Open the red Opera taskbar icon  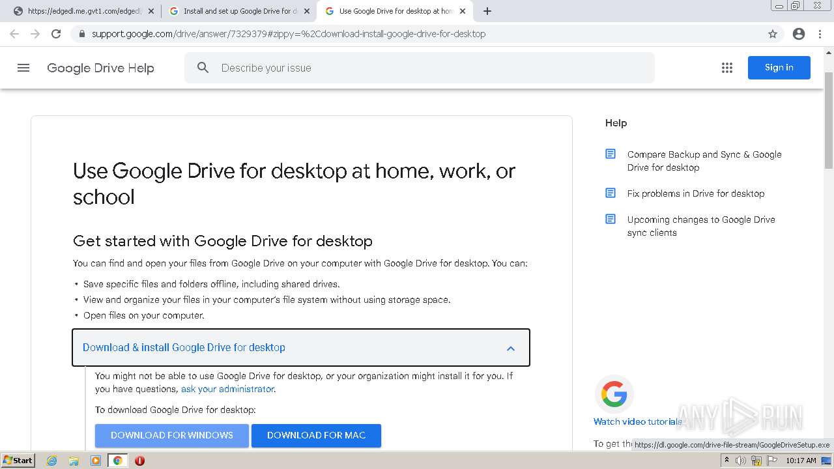pos(139,461)
